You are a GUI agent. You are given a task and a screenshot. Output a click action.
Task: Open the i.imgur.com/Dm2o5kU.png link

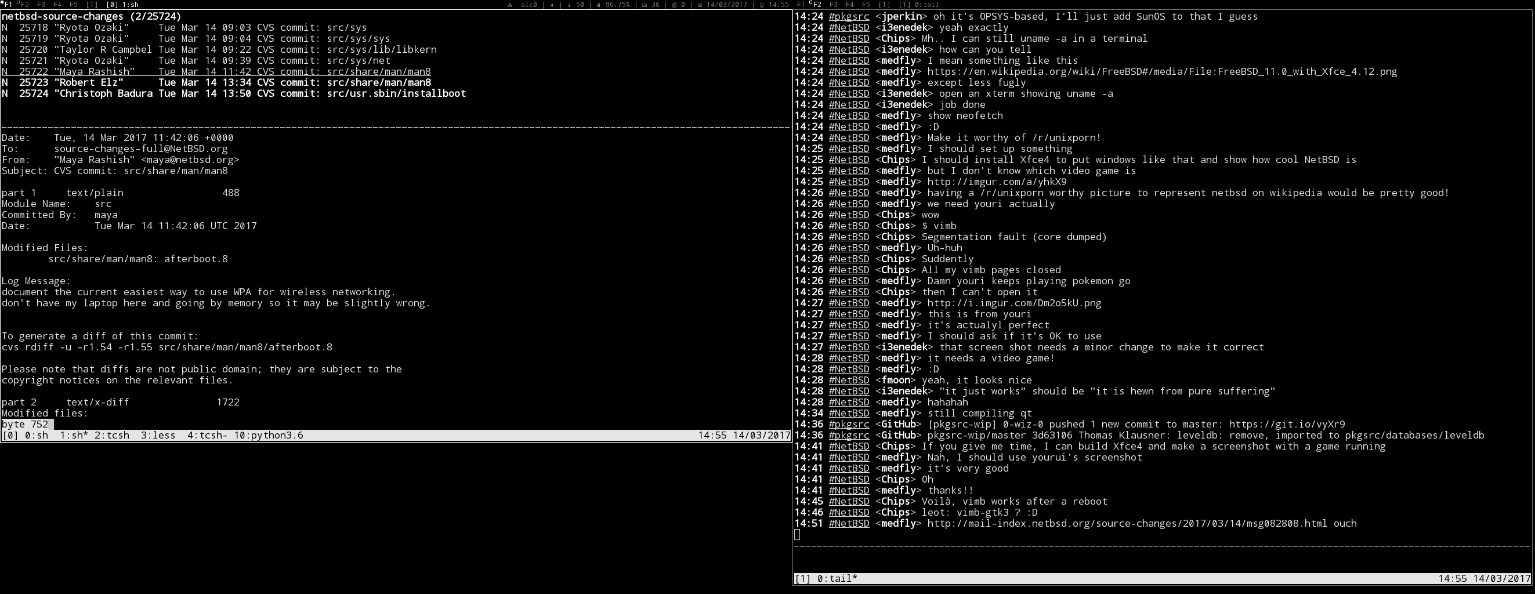[x=1013, y=303]
